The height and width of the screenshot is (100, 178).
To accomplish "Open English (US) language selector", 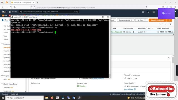I will (x=15, y=94).
